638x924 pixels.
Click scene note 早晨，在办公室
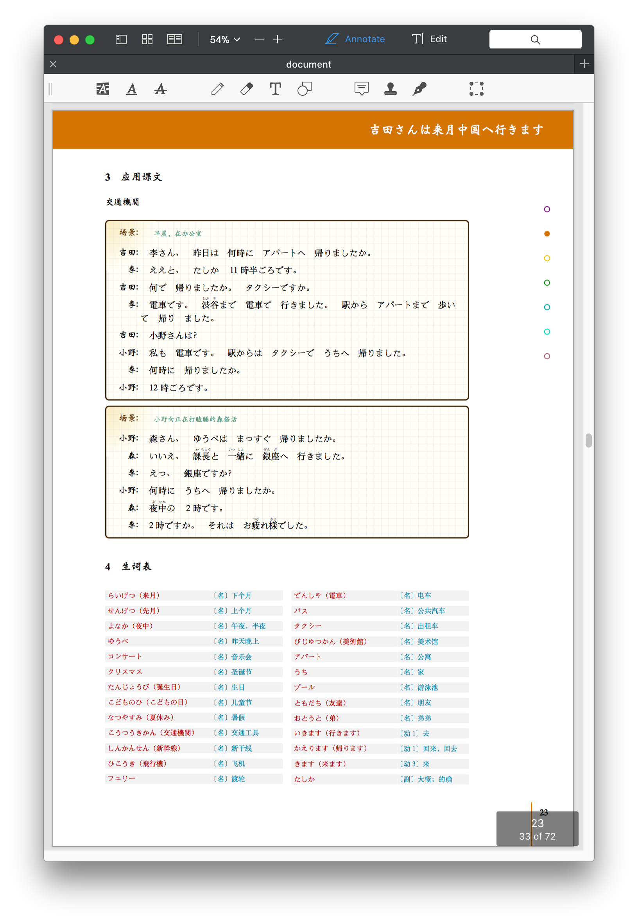pos(177,233)
